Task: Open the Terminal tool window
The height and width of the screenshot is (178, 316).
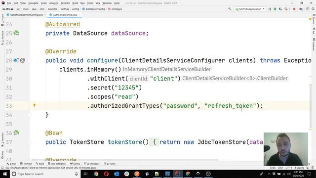Action: (26, 164)
